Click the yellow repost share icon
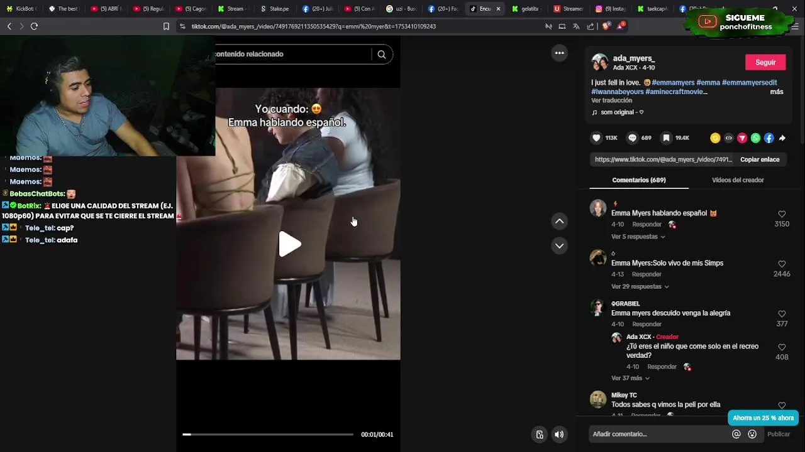This screenshot has height=452, width=805. pos(715,138)
